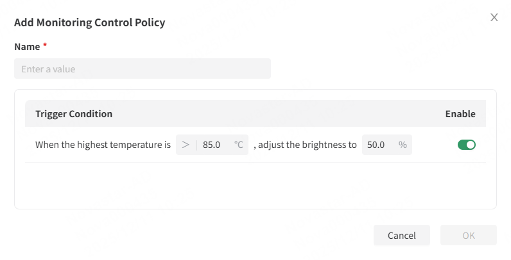Click the empty area below the trigger row
Screen dimensions: 511x260
coord(255,184)
